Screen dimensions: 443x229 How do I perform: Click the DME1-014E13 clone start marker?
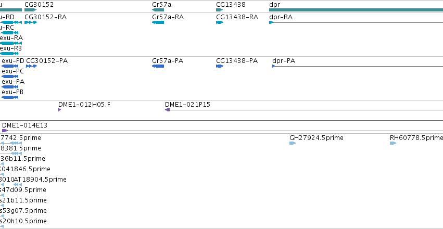pos(5,131)
